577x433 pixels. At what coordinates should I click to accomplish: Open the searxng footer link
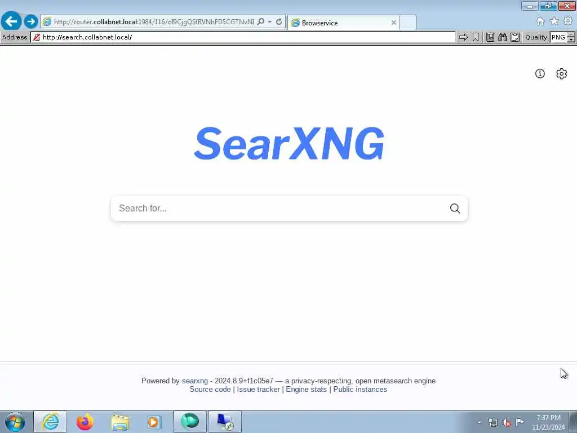point(194,381)
